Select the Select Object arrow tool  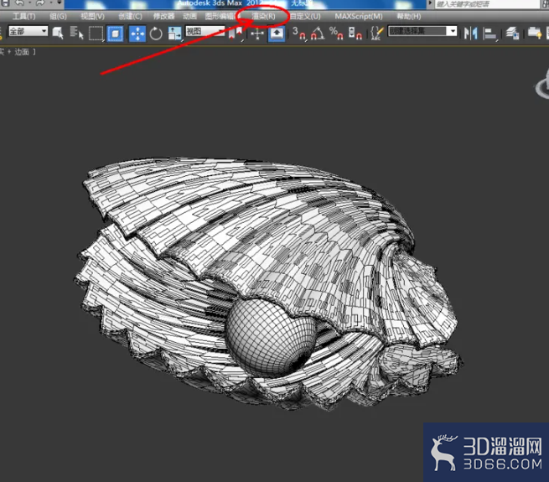(58, 34)
